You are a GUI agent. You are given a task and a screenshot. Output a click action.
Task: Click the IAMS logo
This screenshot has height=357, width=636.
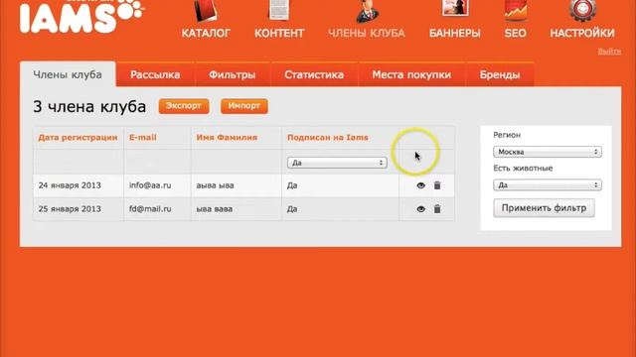point(81,16)
